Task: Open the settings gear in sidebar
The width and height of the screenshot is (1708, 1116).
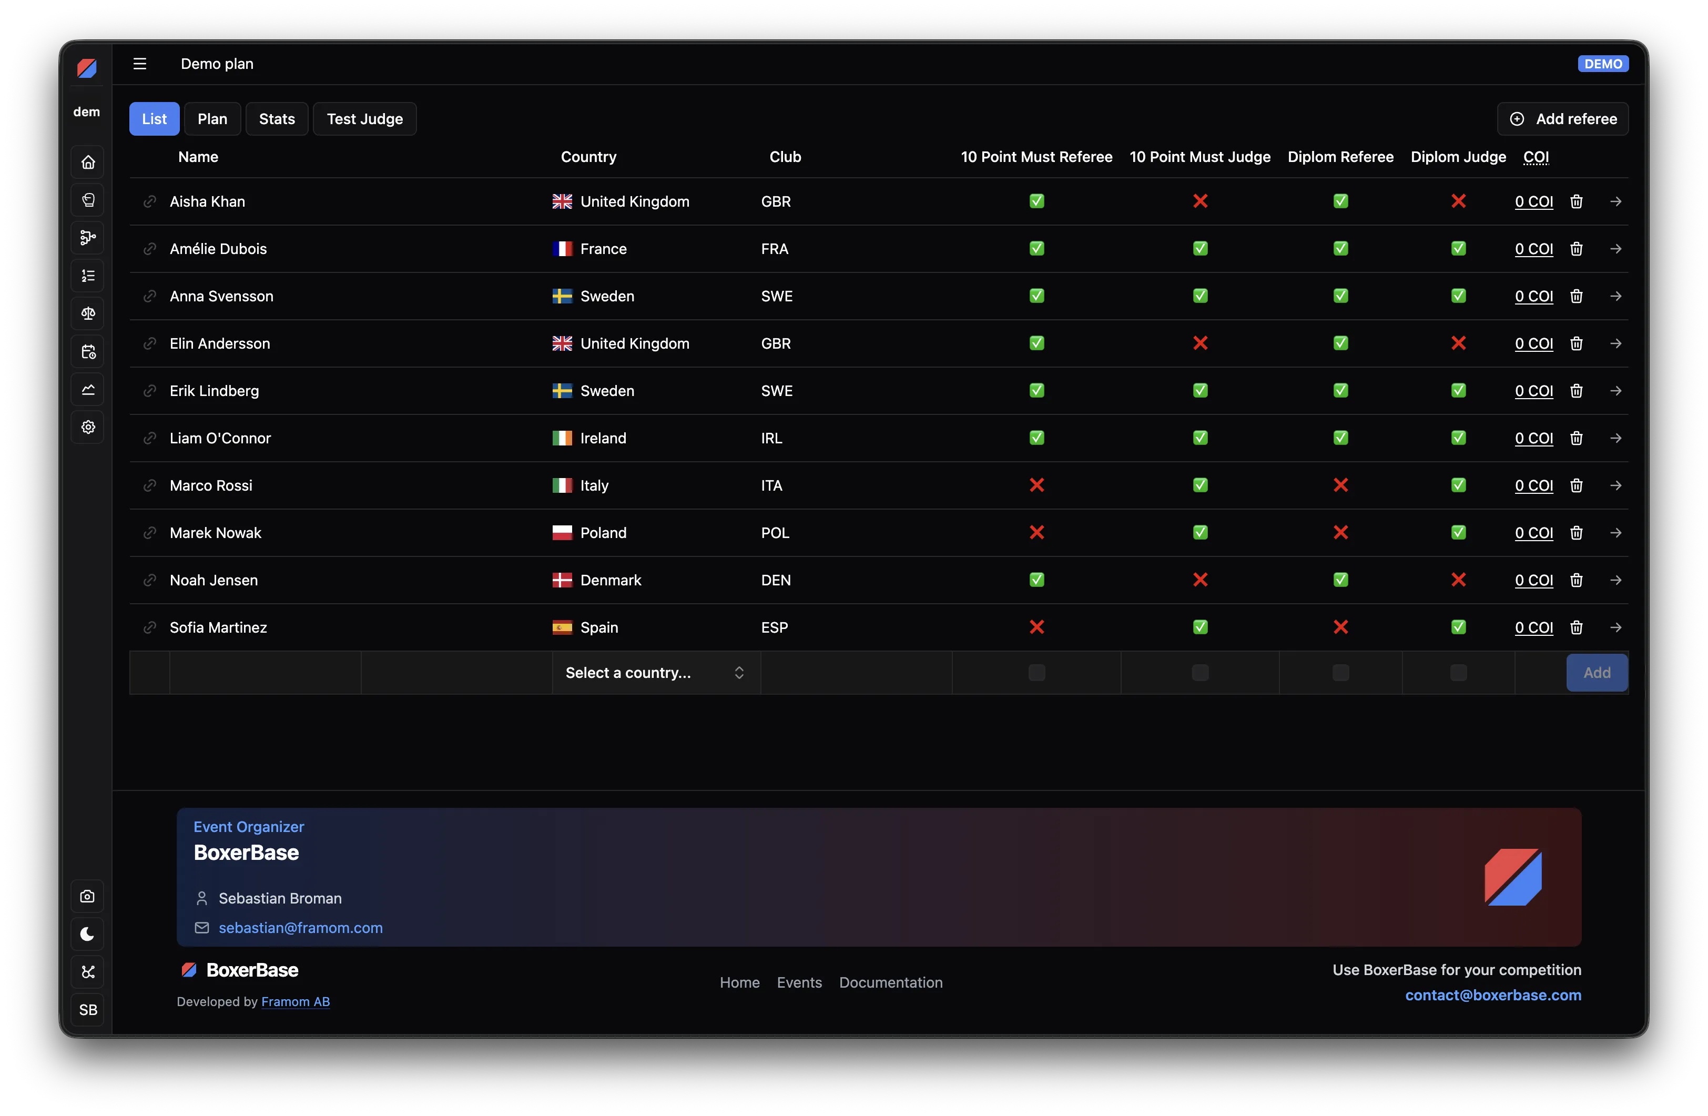Action: click(87, 427)
